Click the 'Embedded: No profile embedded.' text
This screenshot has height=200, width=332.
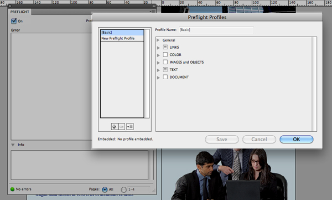click(125, 139)
